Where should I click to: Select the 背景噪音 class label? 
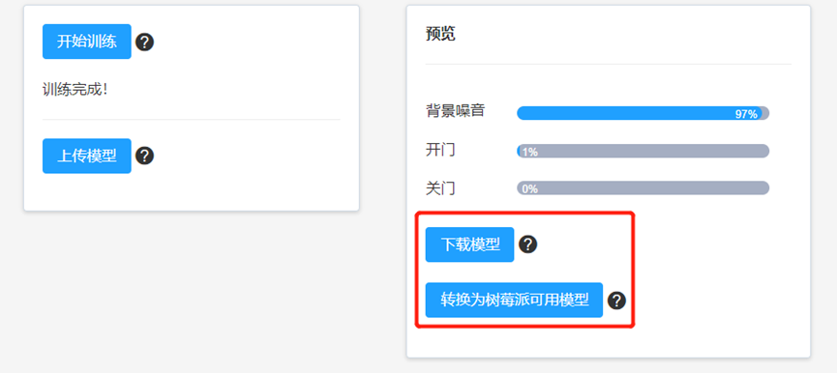(456, 111)
